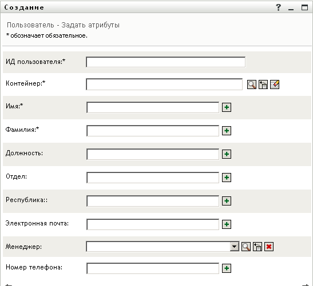This screenshot has width=313, height=286.
Task: Open help via question mark icon
Action: point(279,7)
